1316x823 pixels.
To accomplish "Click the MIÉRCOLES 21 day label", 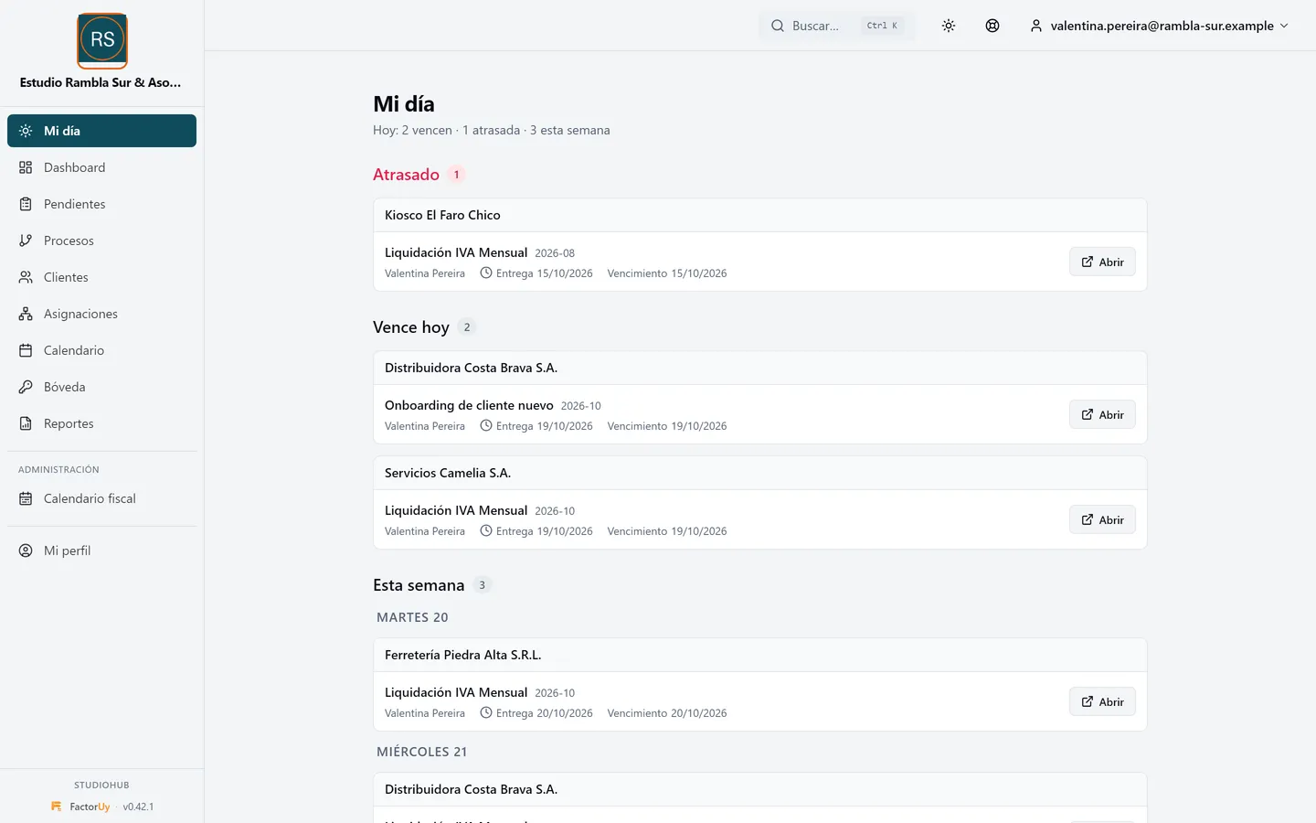I will point(421,752).
